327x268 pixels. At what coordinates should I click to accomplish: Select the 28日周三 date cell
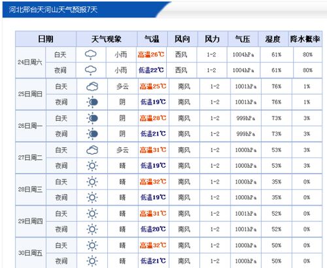[x=30, y=189]
